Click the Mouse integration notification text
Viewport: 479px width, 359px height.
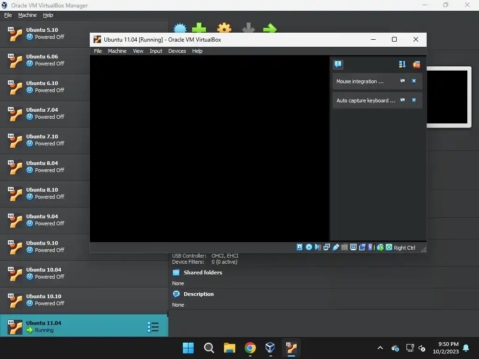pyautogui.click(x=360, y=81)
